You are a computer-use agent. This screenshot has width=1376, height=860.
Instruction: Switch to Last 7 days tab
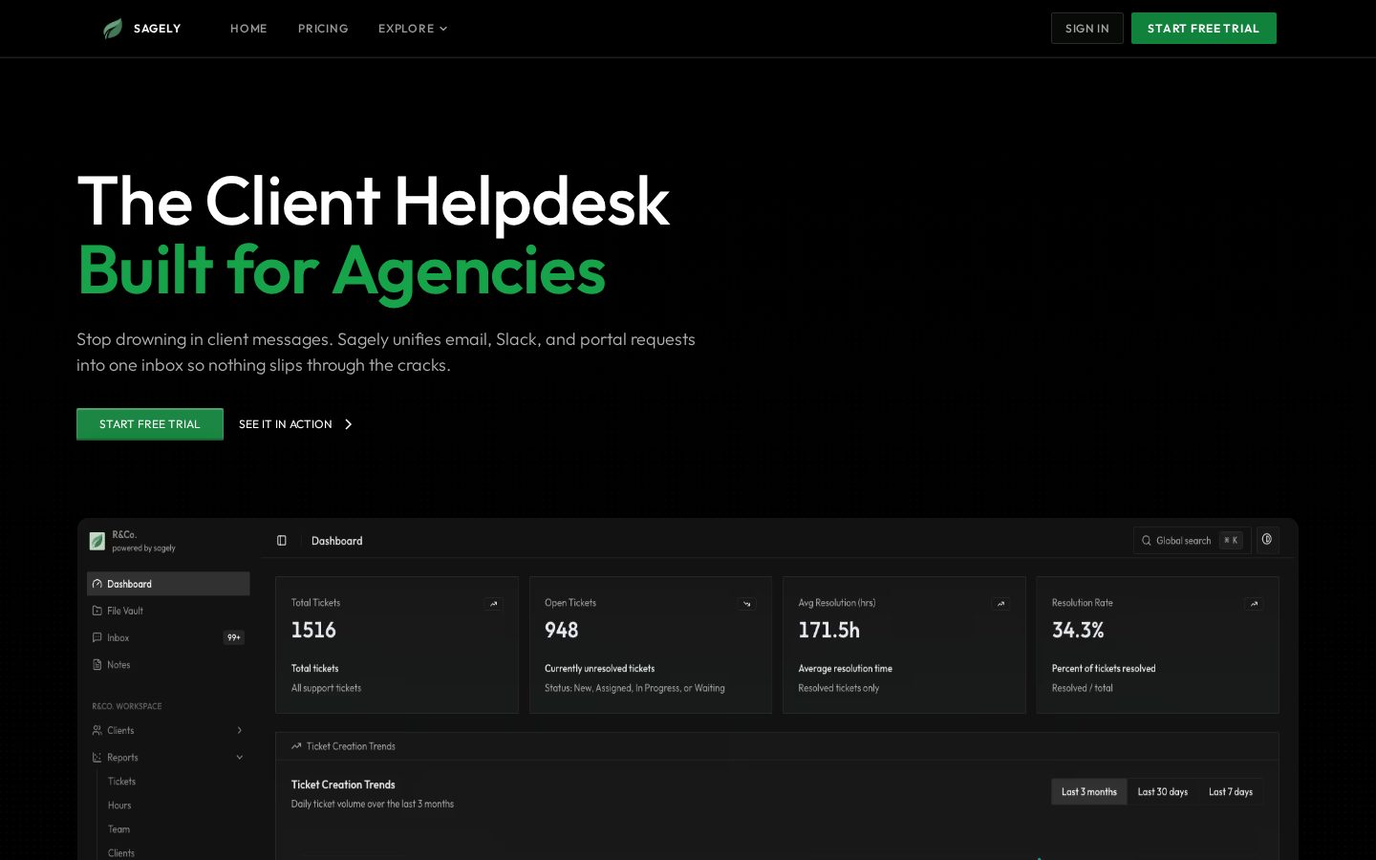pos(1231,792)
